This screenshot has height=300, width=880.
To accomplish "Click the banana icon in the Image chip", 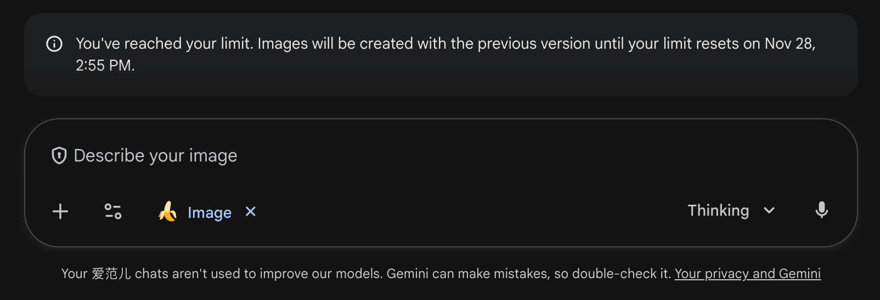I will [167, 211].
